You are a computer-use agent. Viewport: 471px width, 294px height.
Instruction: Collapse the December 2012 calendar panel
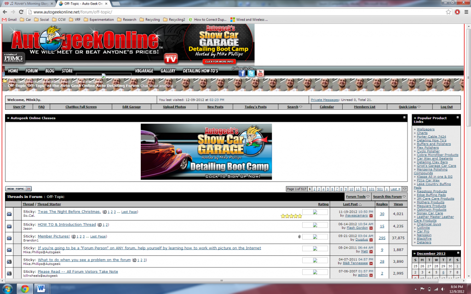(458, 253)
